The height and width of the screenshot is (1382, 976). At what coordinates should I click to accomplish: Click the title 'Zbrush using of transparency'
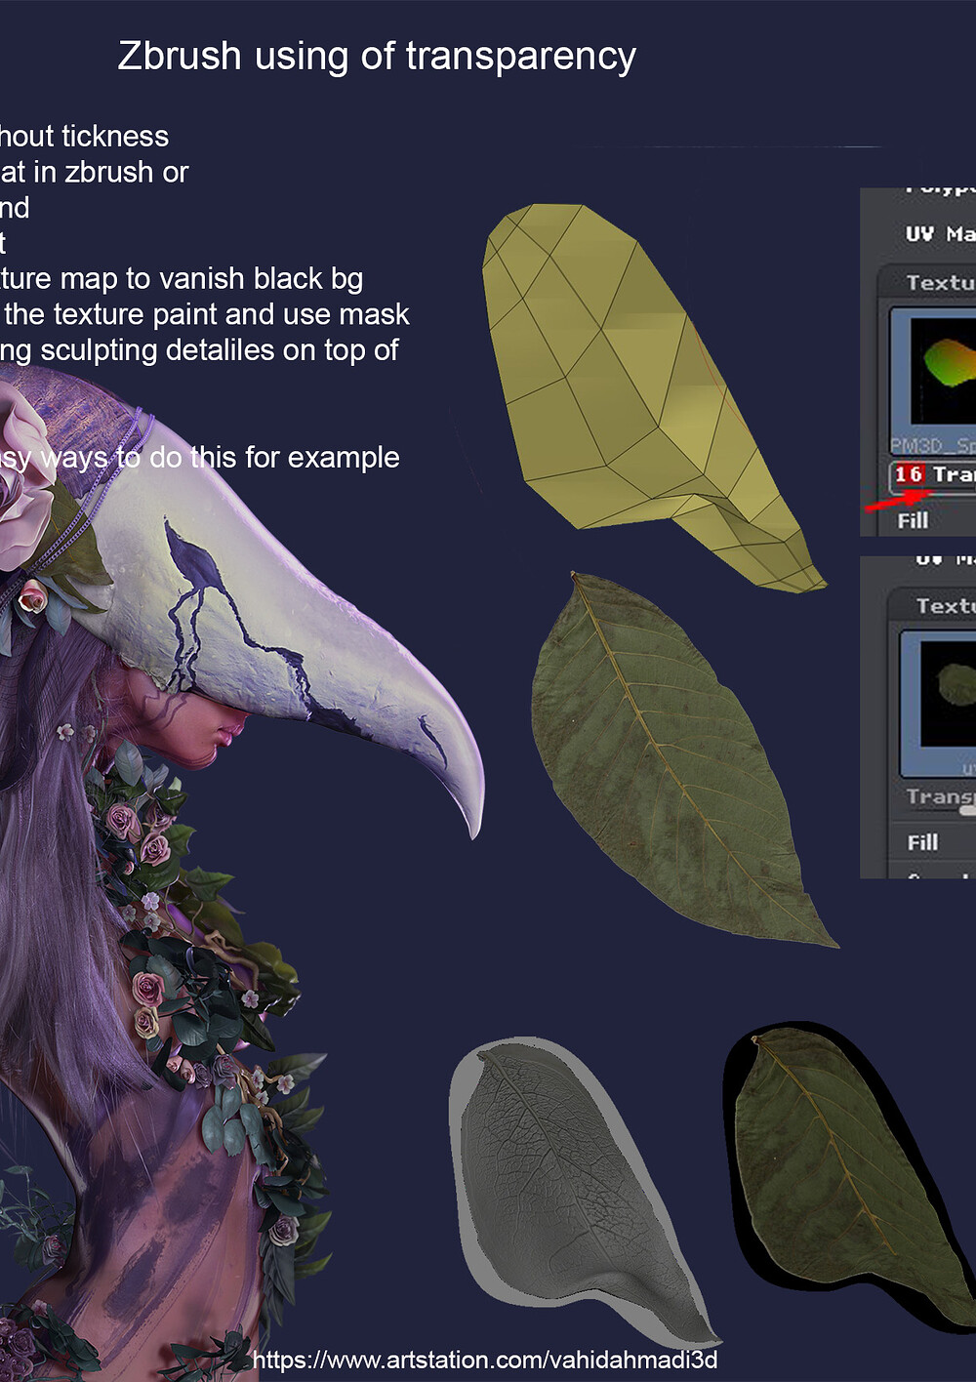point(377,56)
